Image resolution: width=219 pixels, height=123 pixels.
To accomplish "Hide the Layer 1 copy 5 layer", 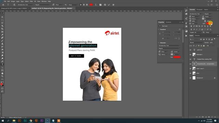I will 190,69.
